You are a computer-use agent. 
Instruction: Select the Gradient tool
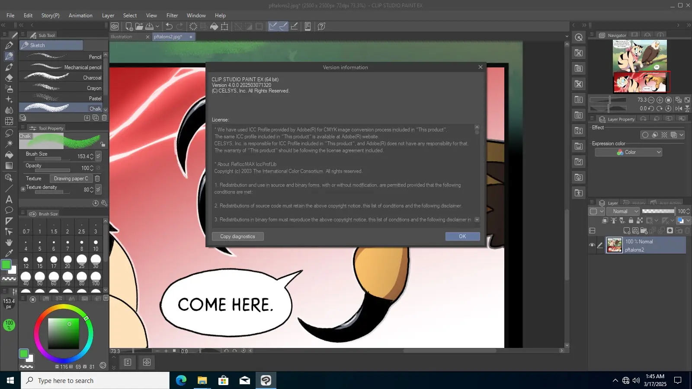9,166
